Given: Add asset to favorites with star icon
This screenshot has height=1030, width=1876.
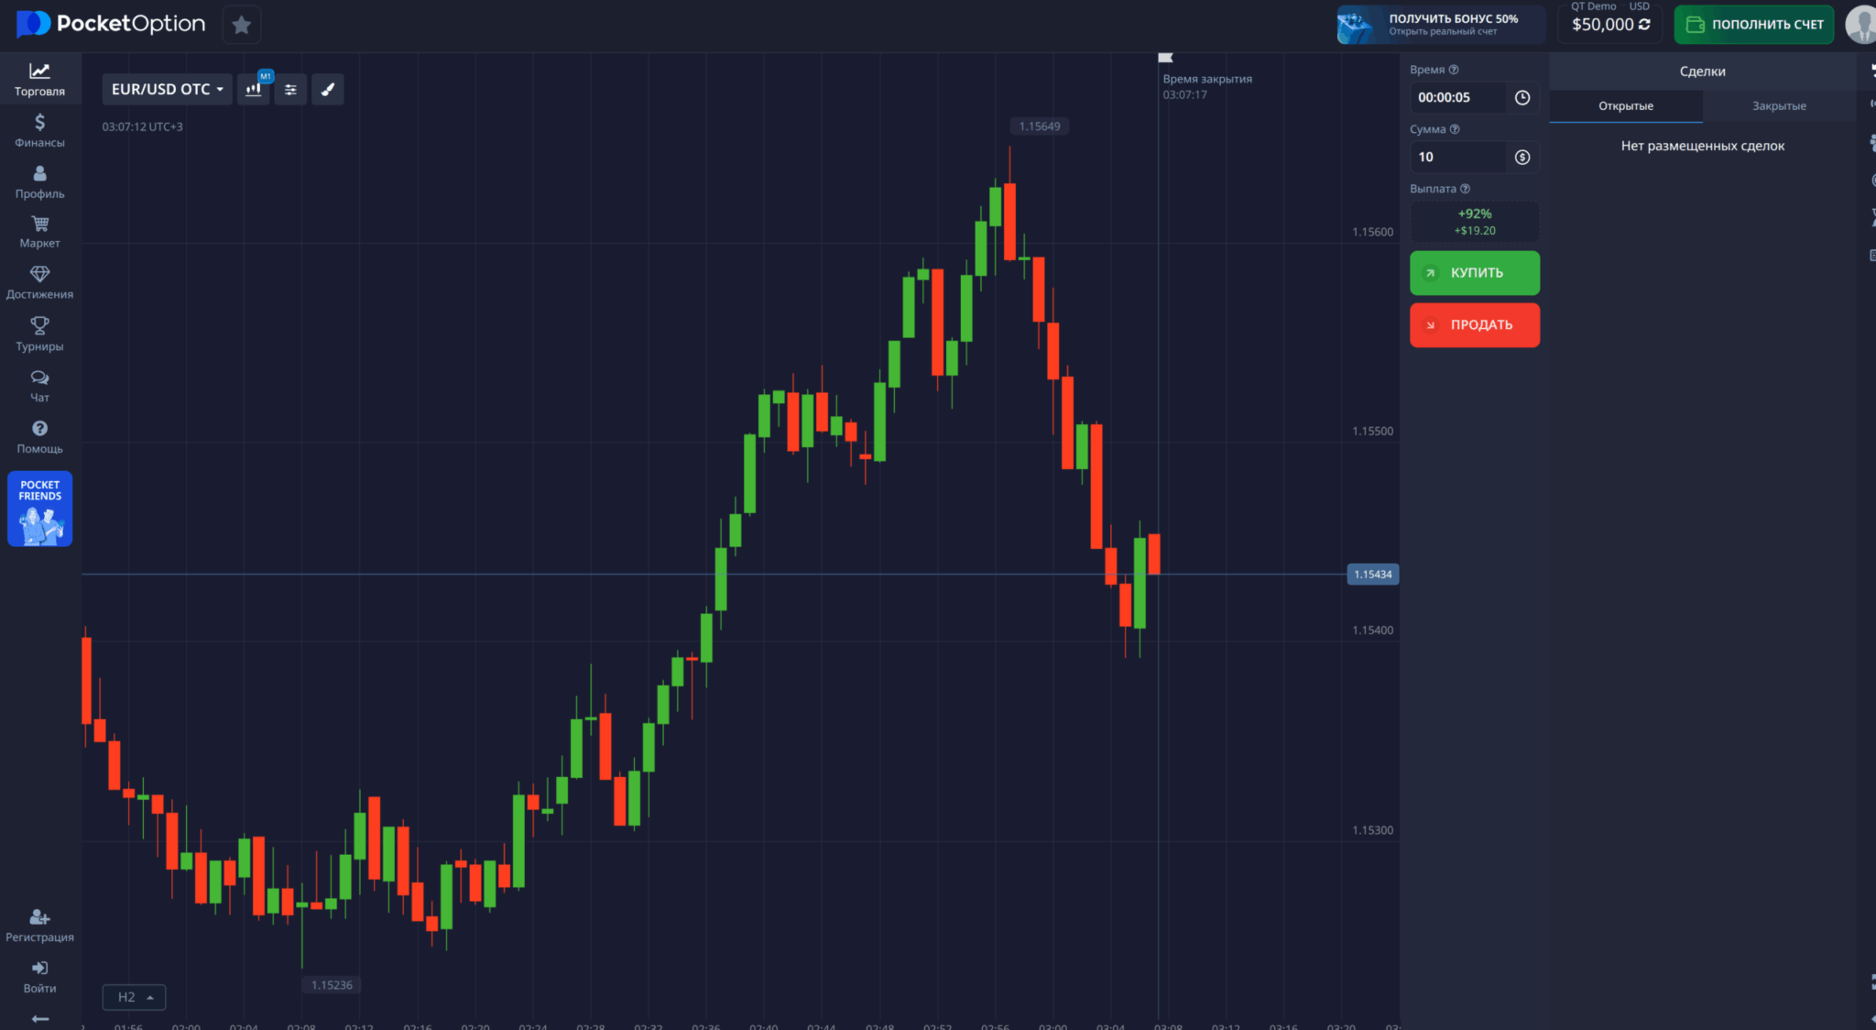Looking at the screenshot, I should pyautogui.click(x=242, y=25).
